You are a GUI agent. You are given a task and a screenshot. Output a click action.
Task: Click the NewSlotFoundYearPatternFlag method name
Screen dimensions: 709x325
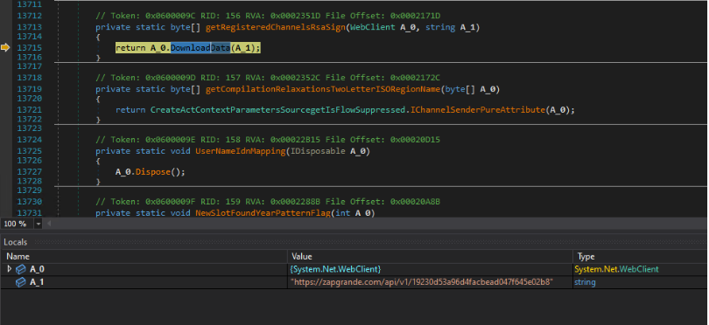click(x=263, y=213)
